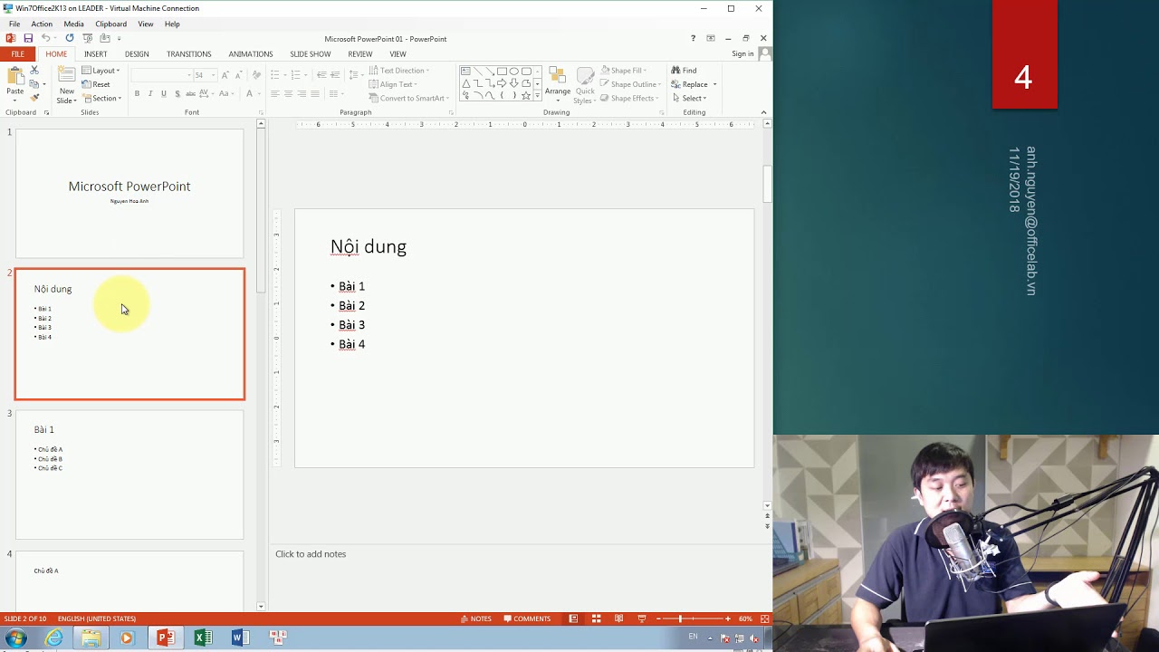Toggle the Comments pane in the status bar
The height and width of the screenshot is (652, 1159).
point(526,618)
